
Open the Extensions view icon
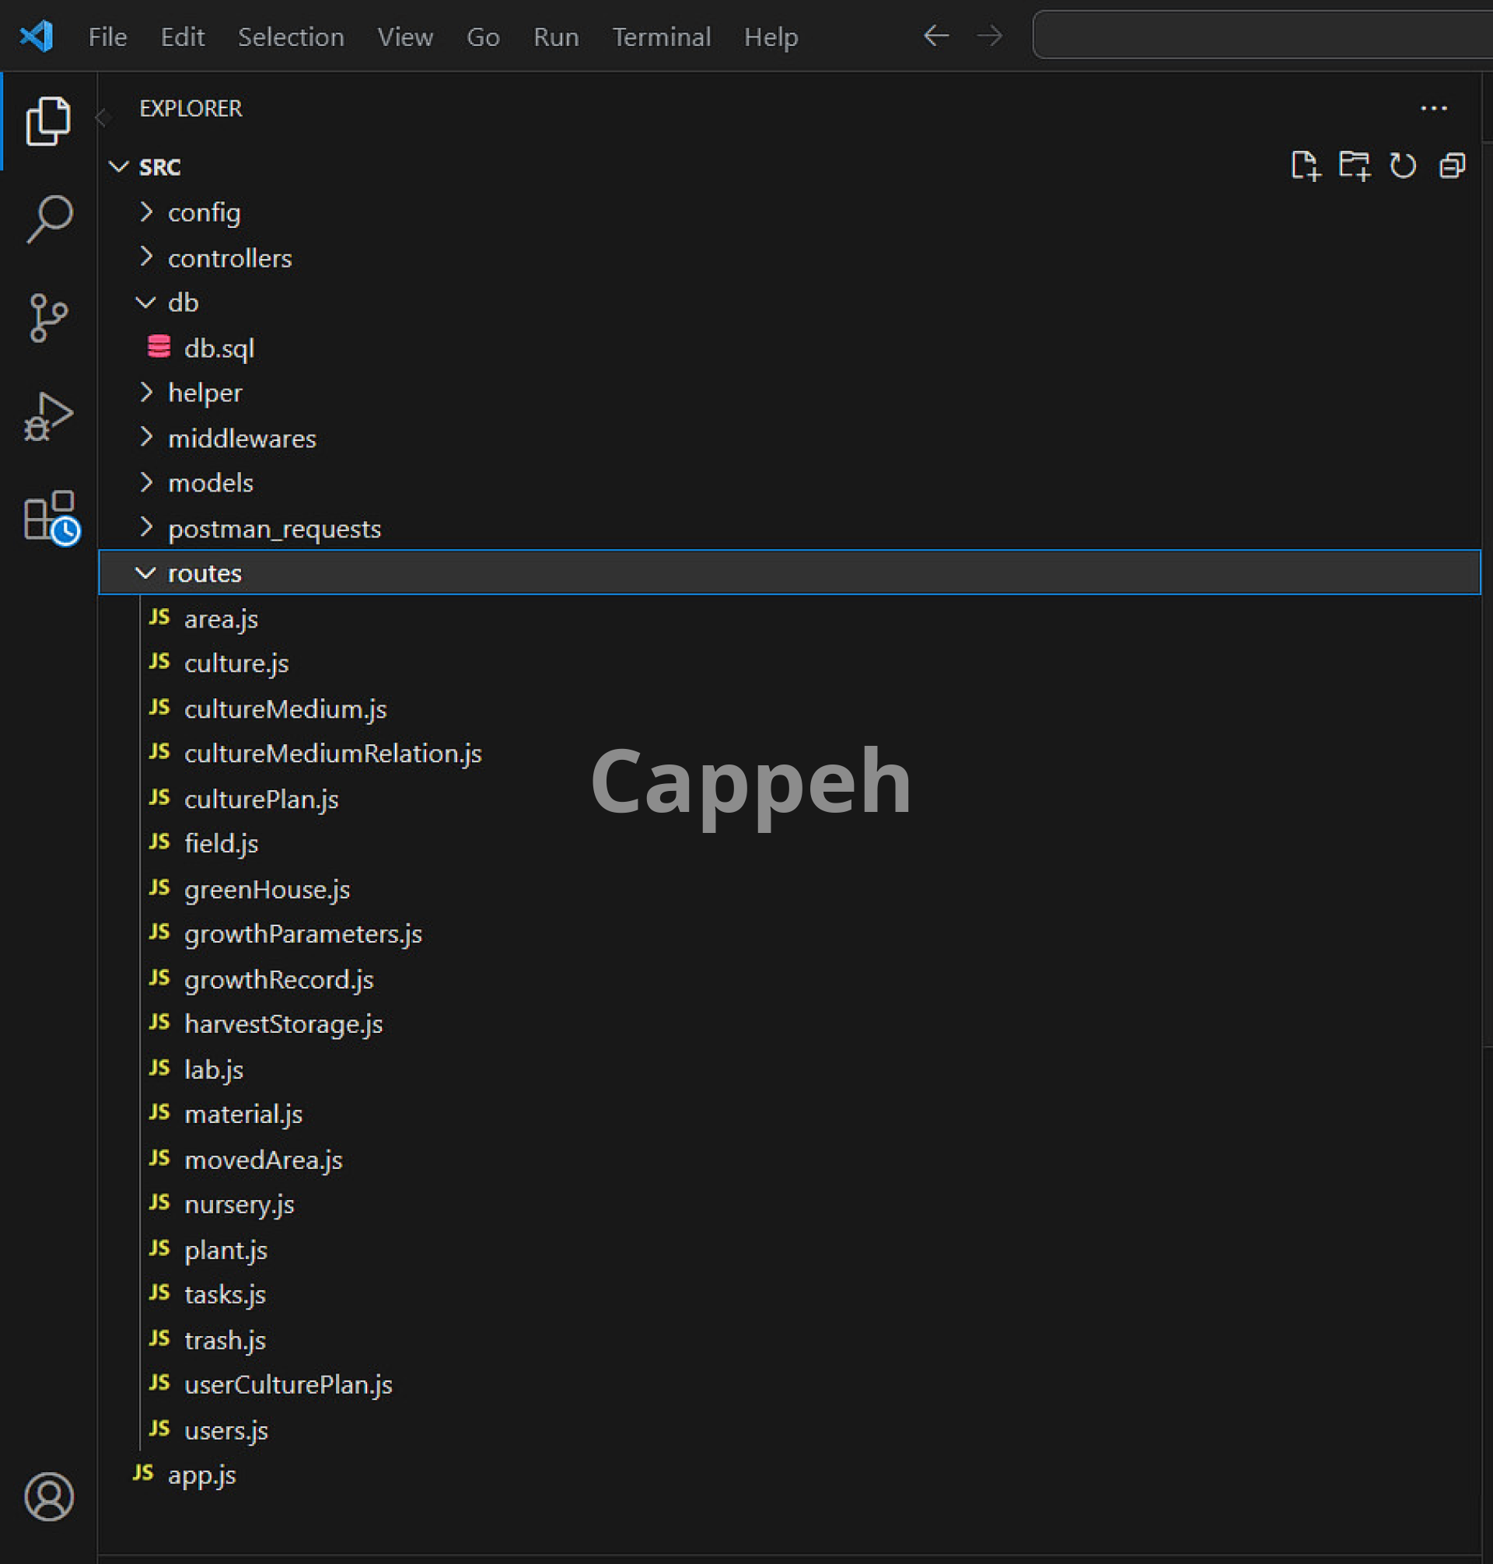pyautogui.click(x=51, y=516)
